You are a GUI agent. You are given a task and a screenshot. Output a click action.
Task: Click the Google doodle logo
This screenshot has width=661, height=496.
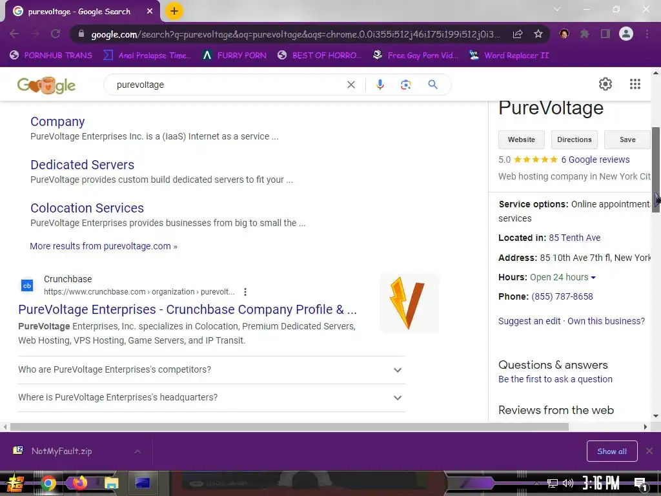coord(46,85)
